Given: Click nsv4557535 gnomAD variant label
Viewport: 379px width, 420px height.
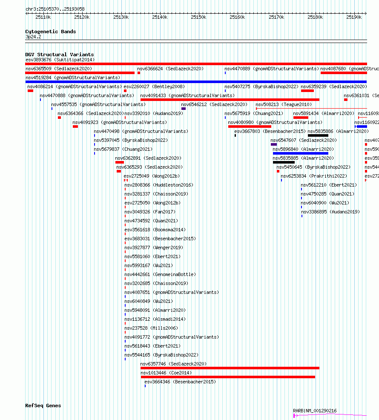Looking at the screenshot, I should pyautogui.click(x=98, y=104).
